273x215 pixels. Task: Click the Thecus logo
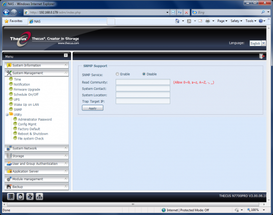20,39
